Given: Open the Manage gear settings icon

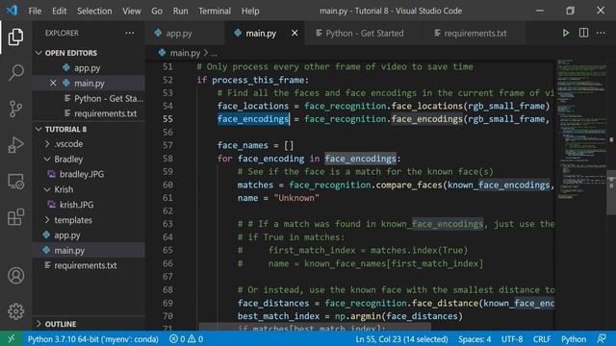Looking at the screenshot, I should 15,311.
